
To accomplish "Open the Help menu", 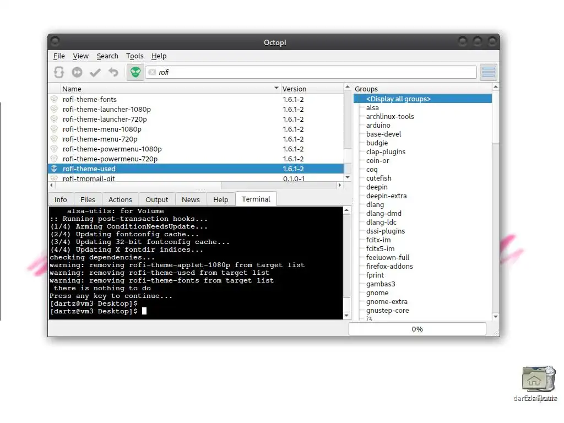I will (x=159, y=56).
